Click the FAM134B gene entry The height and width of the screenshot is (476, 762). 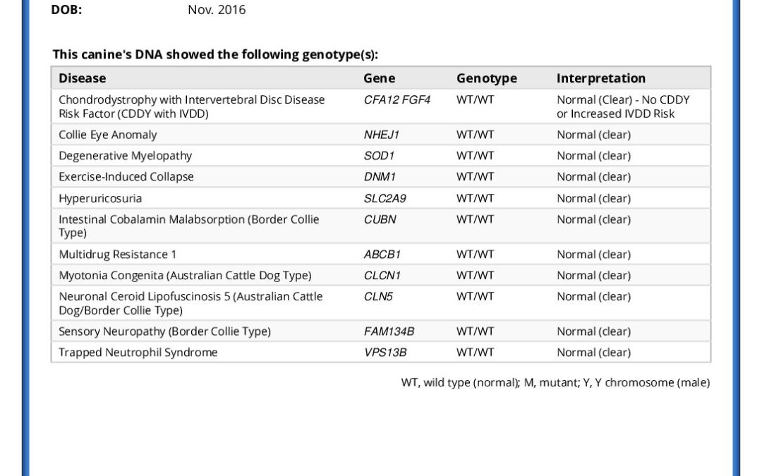tap(389, 331)
